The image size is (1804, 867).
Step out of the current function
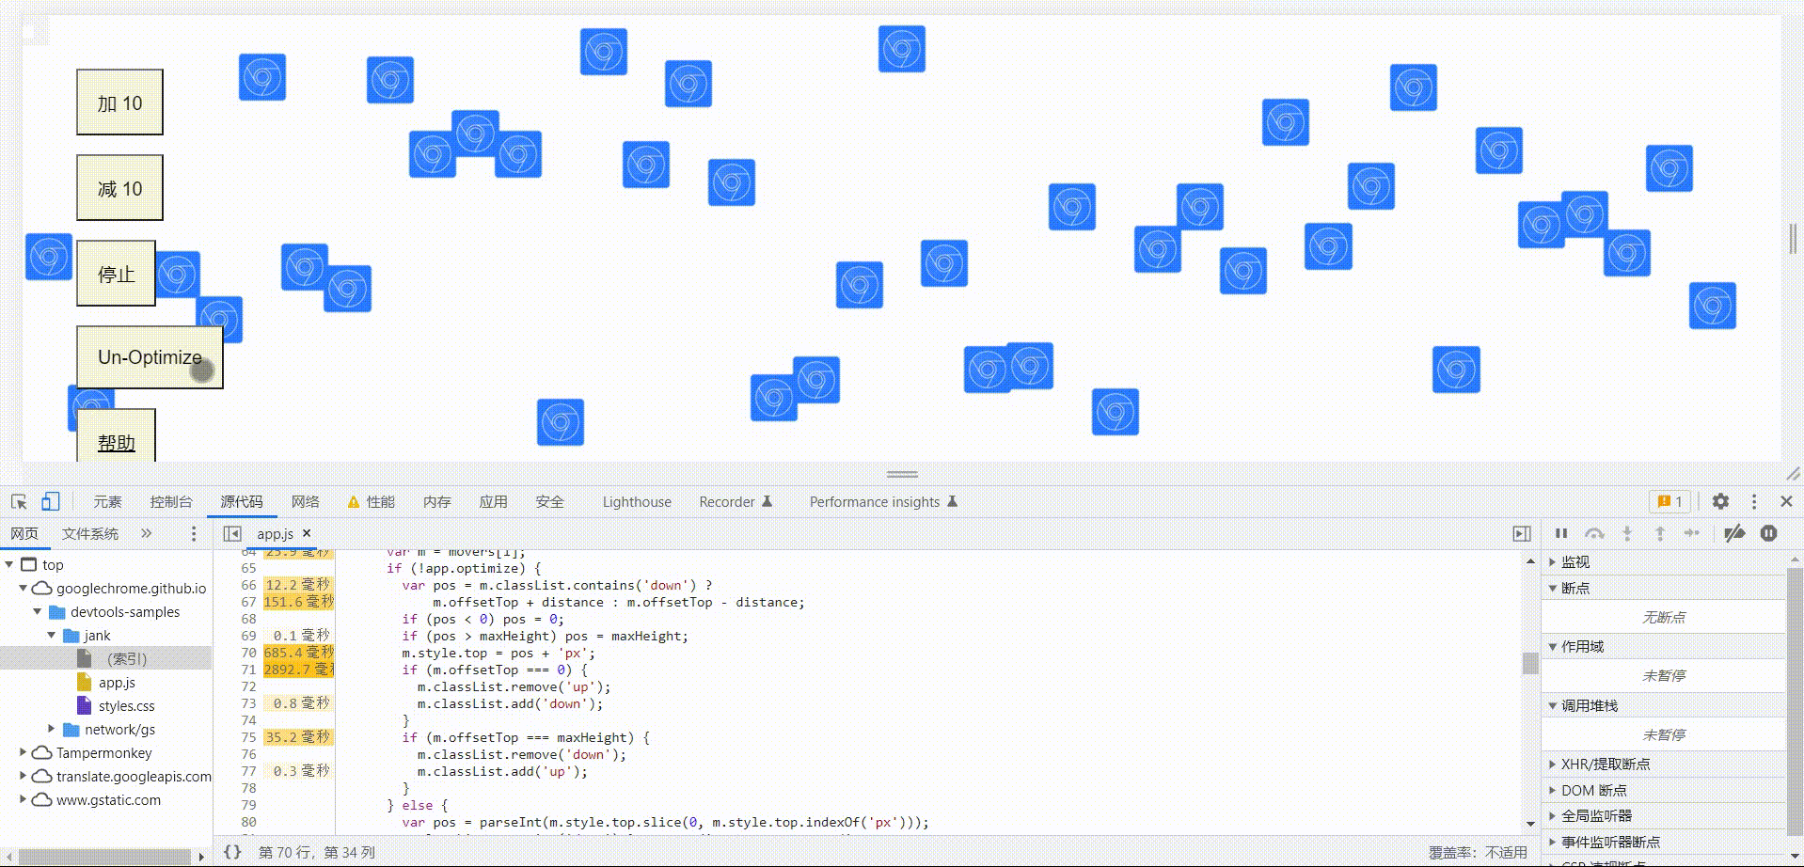coord(1660,533)
